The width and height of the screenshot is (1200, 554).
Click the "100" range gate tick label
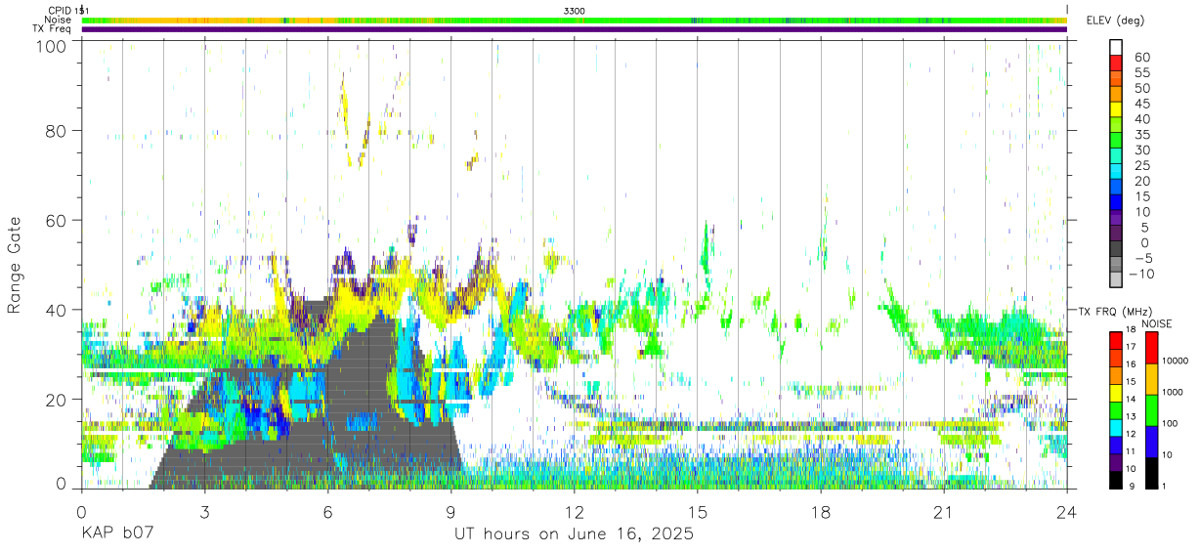pos(50,46)
